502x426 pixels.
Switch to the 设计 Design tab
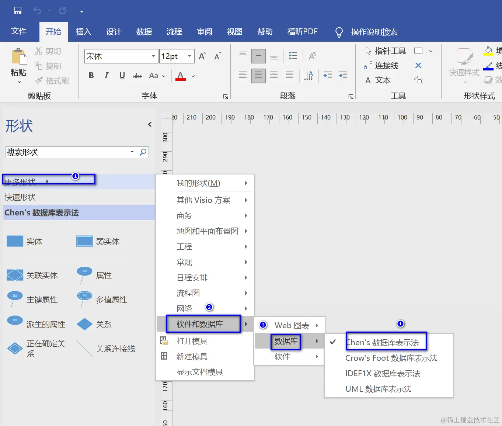click(114, 32)
